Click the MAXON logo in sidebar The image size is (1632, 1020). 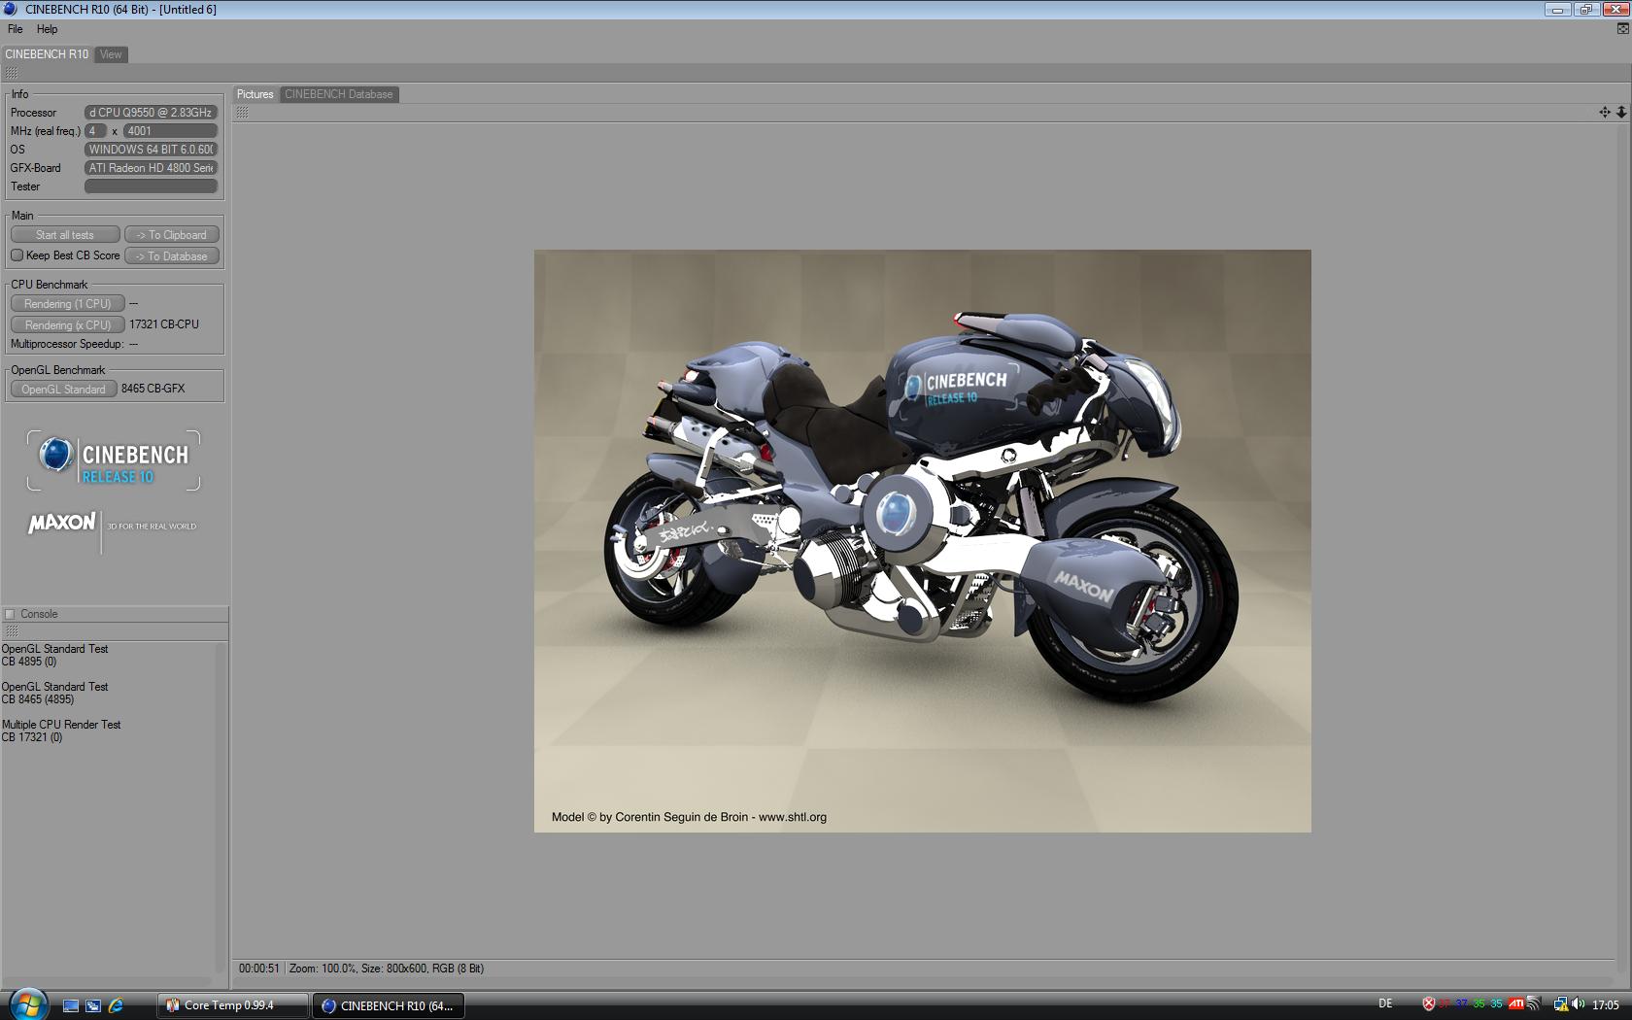62,523
